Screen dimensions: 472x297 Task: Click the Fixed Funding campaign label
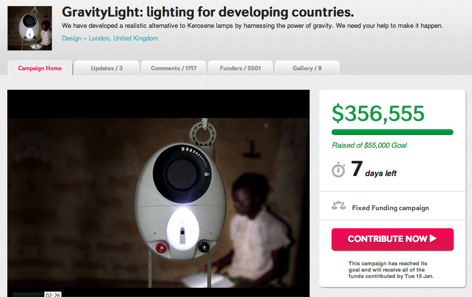click(x=391, y=208)
